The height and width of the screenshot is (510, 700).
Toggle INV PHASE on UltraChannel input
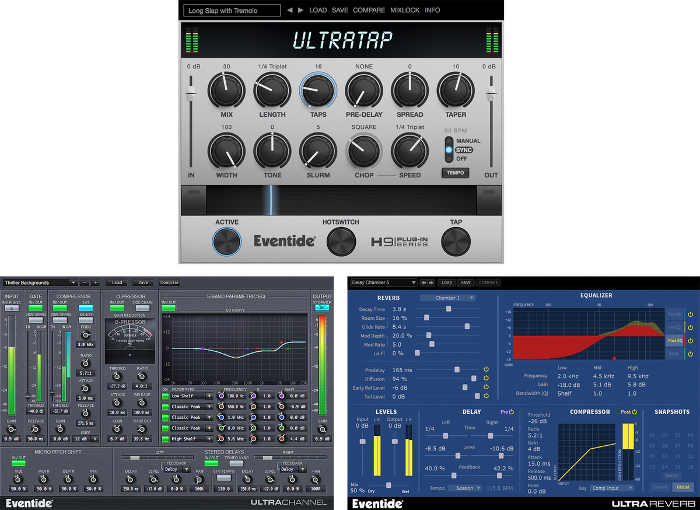point(12,308)
